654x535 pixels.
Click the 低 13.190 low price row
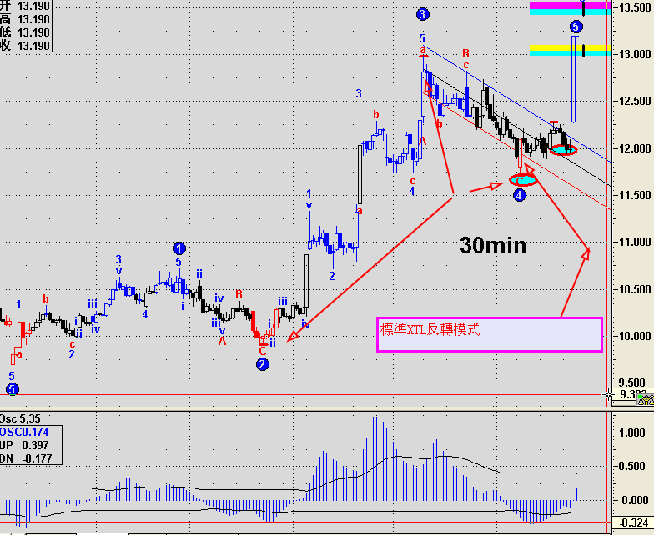25,32
